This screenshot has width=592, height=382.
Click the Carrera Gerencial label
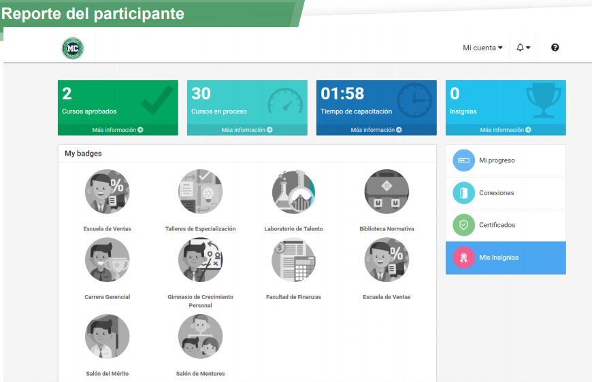(108, 297)
